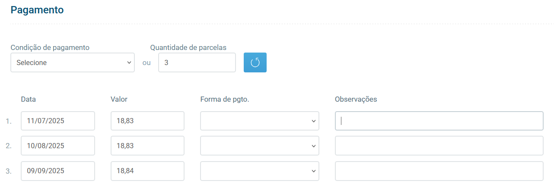Expand Forma de pgto. for installment 1
554x190 pixels.
coord(259,121)
